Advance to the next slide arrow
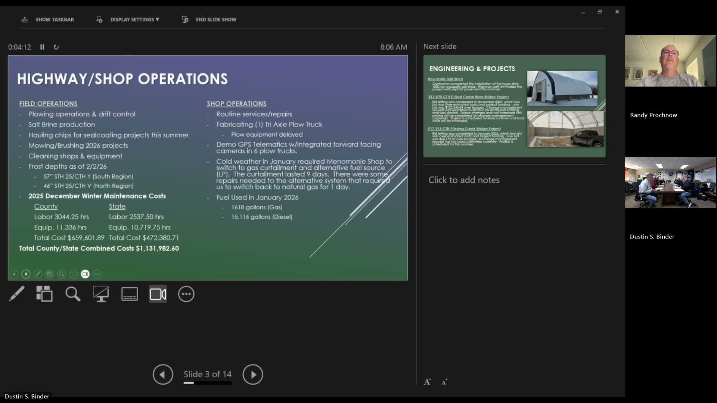The image size is (717, 403). point(253,374)
